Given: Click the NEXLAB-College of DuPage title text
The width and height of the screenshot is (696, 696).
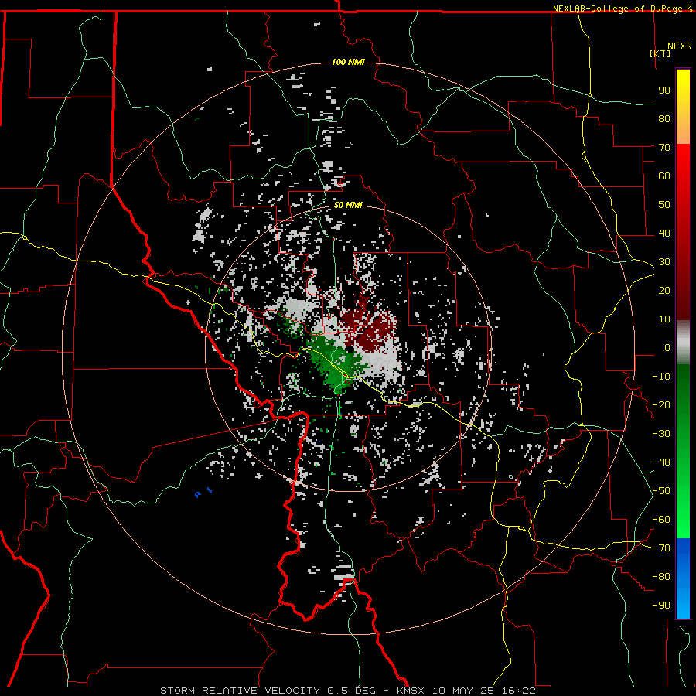Looking at the screenshot, I should pos(617,9).
